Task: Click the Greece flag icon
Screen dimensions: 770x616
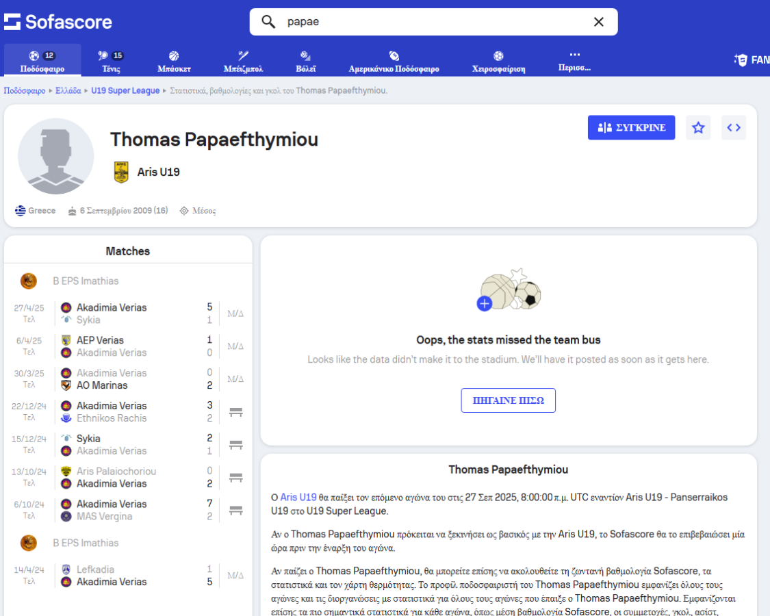Action: [x=20, y=211]
